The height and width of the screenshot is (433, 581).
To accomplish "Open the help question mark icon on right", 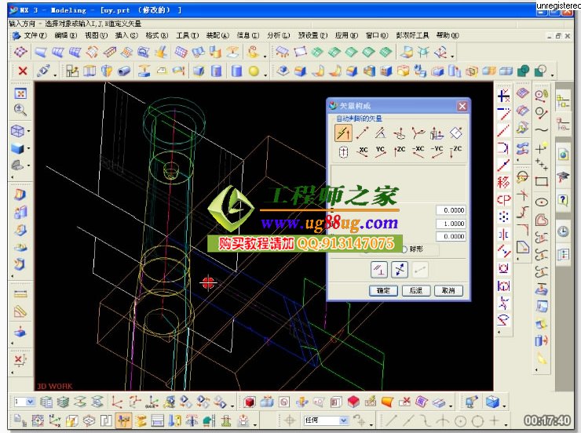I will [x=563, y=200].
